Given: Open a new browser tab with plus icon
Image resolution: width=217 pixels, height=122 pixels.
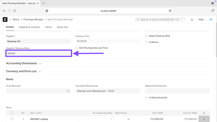Looking at the screenshot, I should pos(44,3).
